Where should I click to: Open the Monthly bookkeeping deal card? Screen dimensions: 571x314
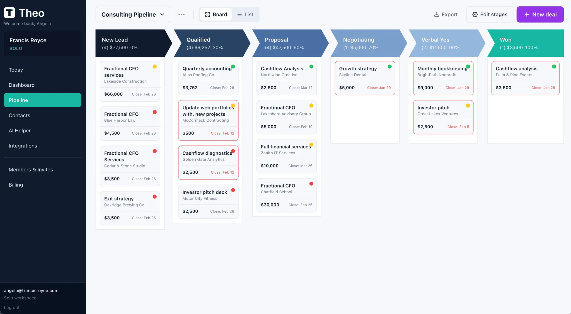coord(443,78)
